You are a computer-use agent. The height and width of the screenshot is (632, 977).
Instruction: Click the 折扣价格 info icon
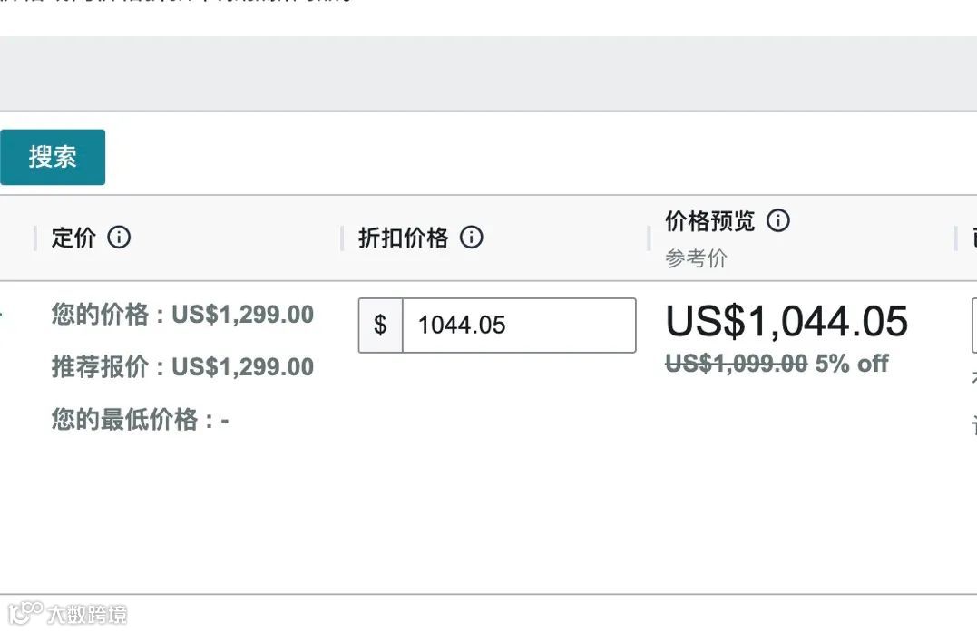471,238
